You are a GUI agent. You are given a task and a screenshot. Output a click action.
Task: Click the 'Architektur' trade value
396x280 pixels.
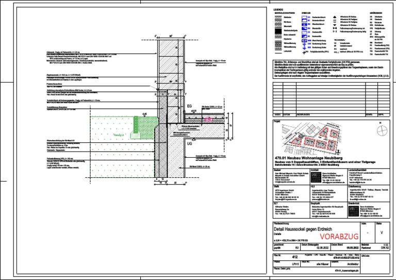point(353,264)
